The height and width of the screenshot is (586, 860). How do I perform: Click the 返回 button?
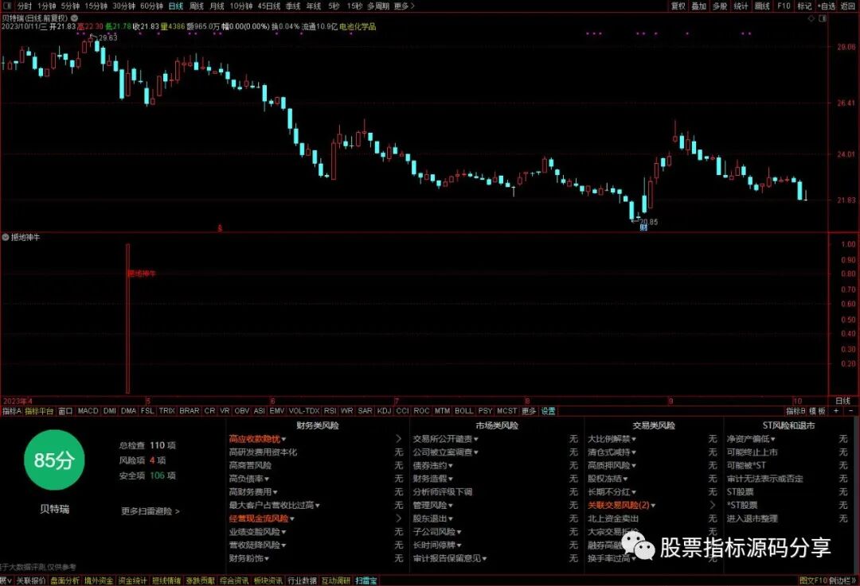(x=848, y=6)
